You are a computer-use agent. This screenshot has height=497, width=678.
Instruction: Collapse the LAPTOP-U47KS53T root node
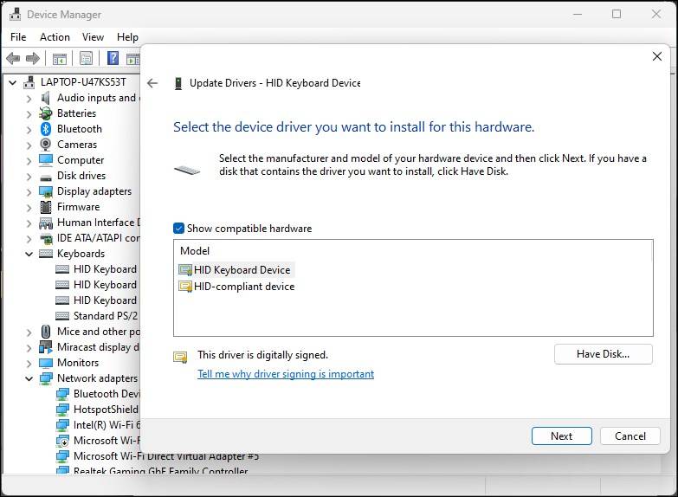13,82
